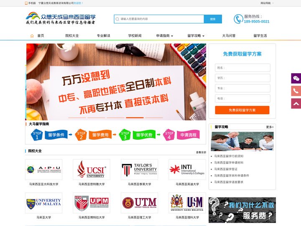301x226 pixels.
Task: Click the 留学攻略 classroom photo thumbnail
Action: point(242,141)
